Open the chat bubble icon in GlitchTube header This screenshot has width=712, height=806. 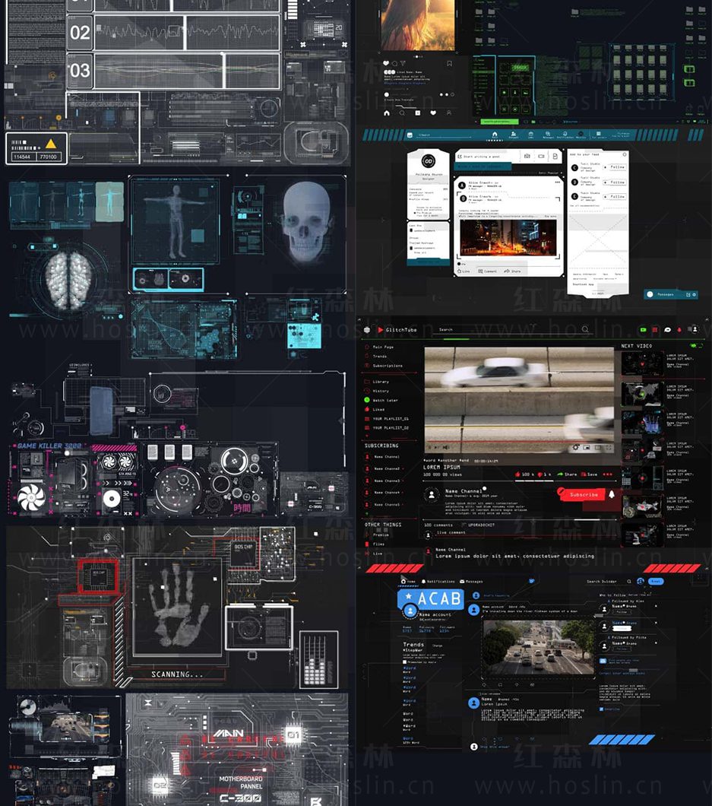(667, 329)
